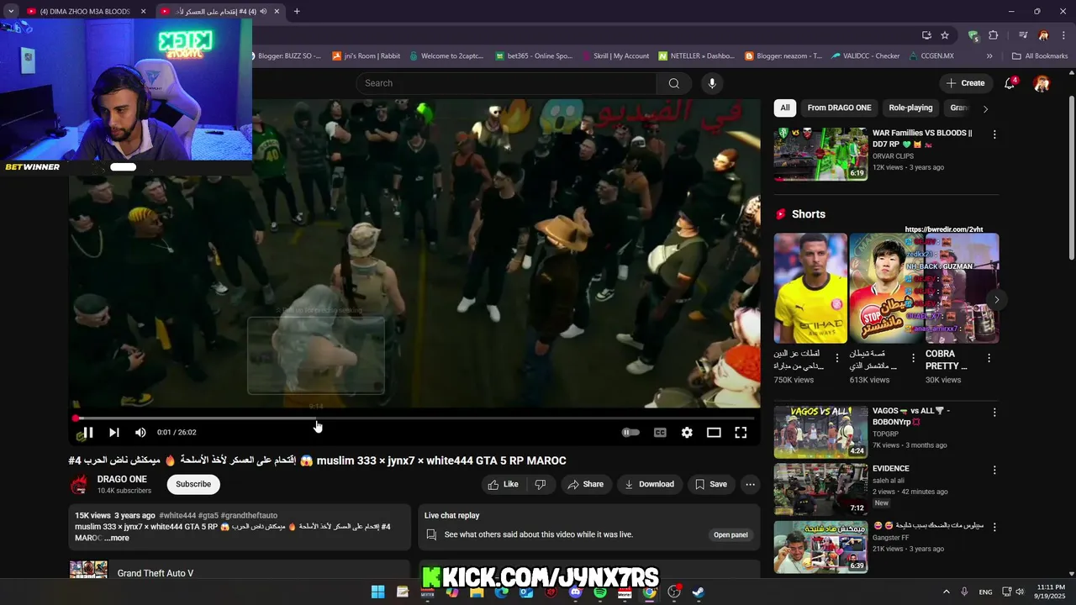This screenshot has height=605, width=1076.
Task: Like the video
Action: (503, 484)
